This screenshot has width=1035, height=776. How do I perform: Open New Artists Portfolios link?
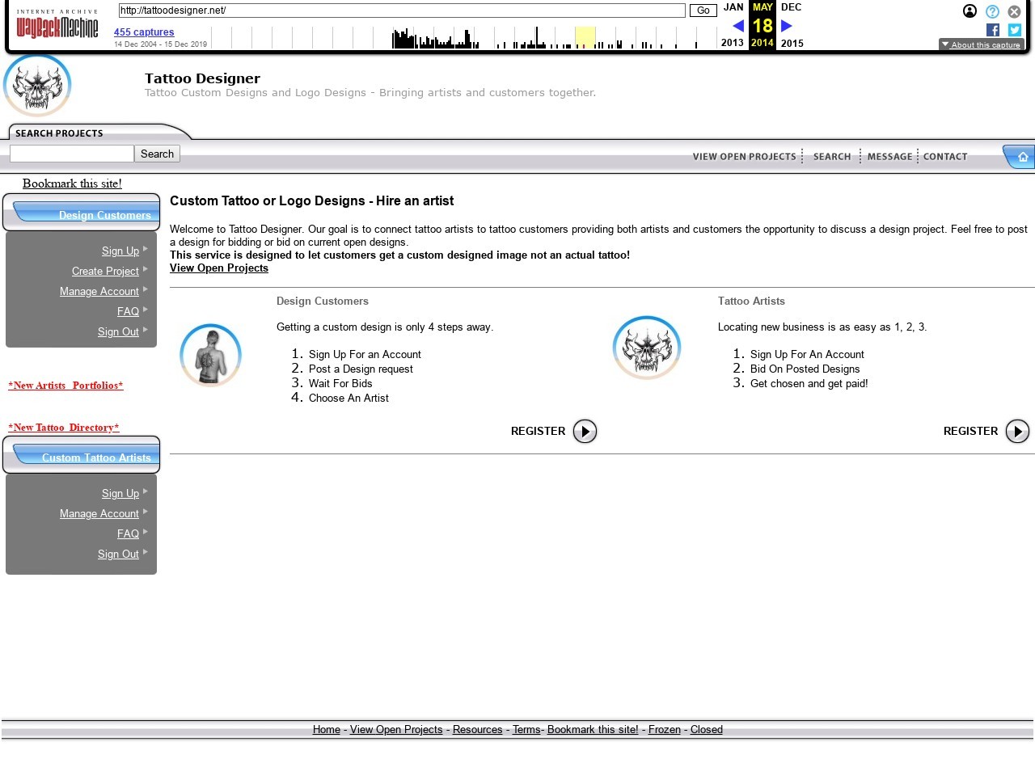click(65, 386)
